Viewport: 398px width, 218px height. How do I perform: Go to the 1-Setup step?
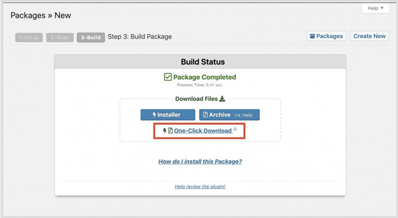28,37
